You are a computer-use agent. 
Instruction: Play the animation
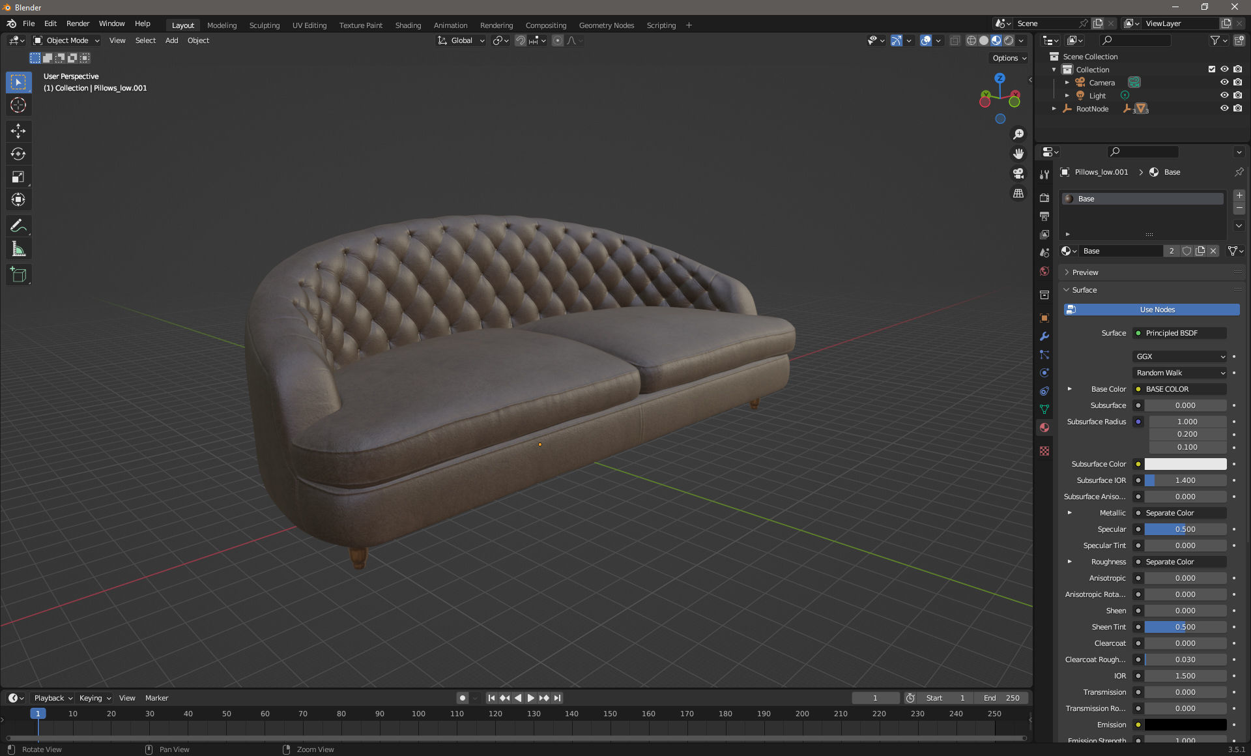pos(530,698)
